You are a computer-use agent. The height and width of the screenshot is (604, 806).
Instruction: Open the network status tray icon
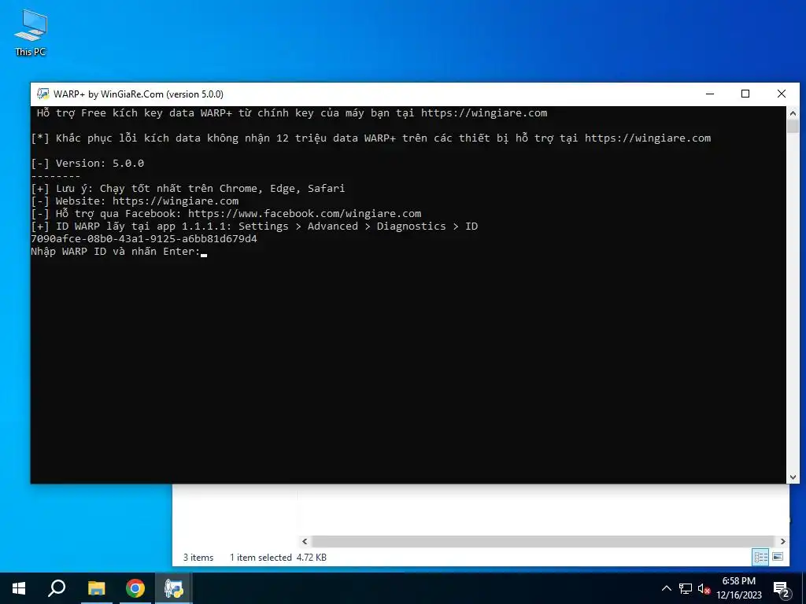pos(686,588)
